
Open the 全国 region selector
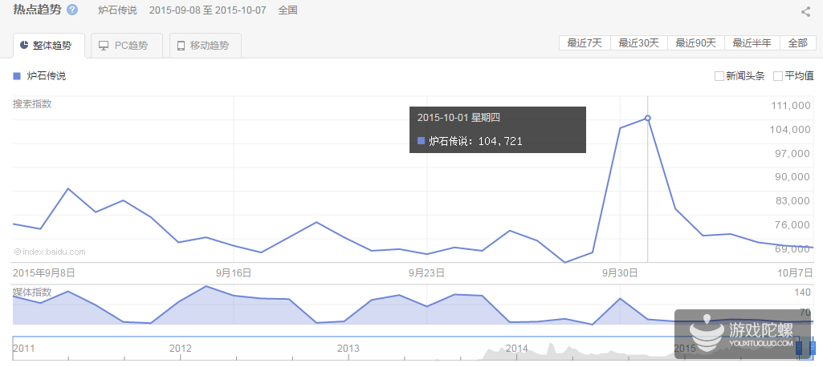(287, 10)
